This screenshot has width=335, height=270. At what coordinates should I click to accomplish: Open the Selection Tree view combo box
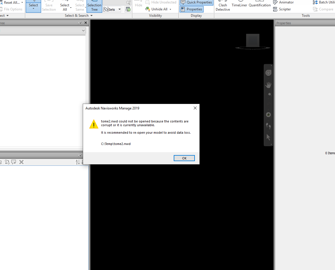43,31
